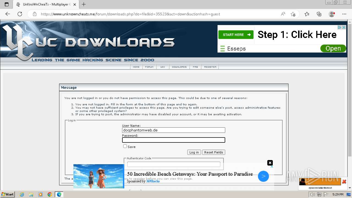Focus the Authenticator Code field

tap(174, 164)
